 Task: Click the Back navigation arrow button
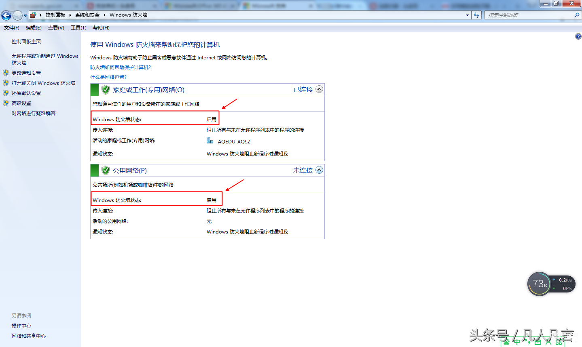point(6,15)
